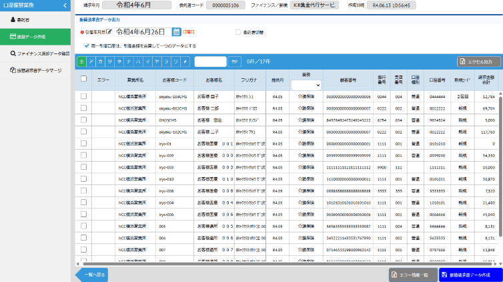Filter customers by ア row
Screen dimensions: 503x282
tap(91, 61)
